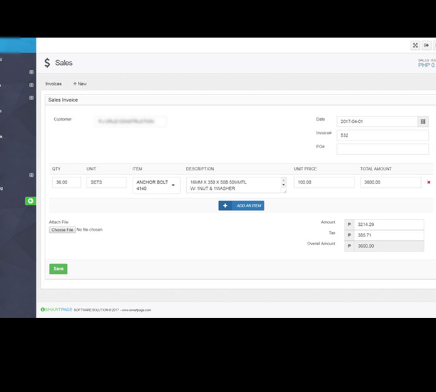The height and width of the screenshot is (392, 436).
Task: Click the No file chosen text
Action: click(89, 230)
